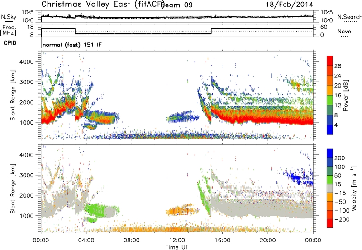
Task: Click the 'Velocity [m s-1]' colorbar title
Action: coord(353,188)
